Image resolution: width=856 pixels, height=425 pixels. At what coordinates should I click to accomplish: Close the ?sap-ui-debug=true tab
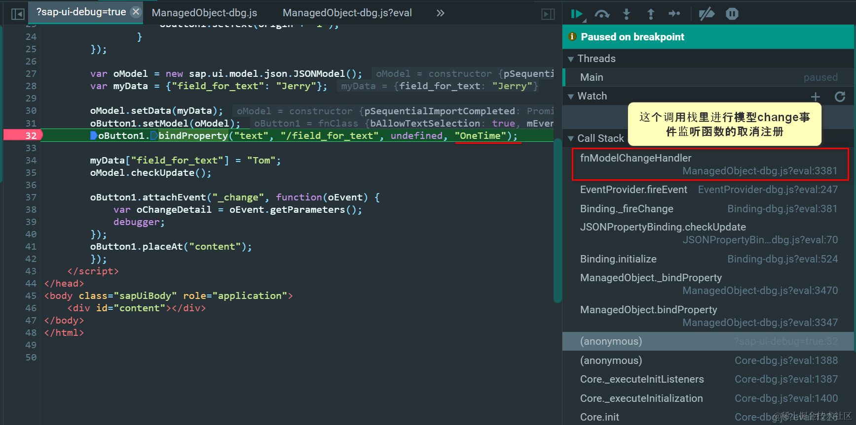point(136,12)
